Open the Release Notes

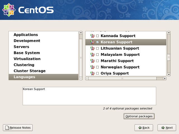click(x=18, y=128)
